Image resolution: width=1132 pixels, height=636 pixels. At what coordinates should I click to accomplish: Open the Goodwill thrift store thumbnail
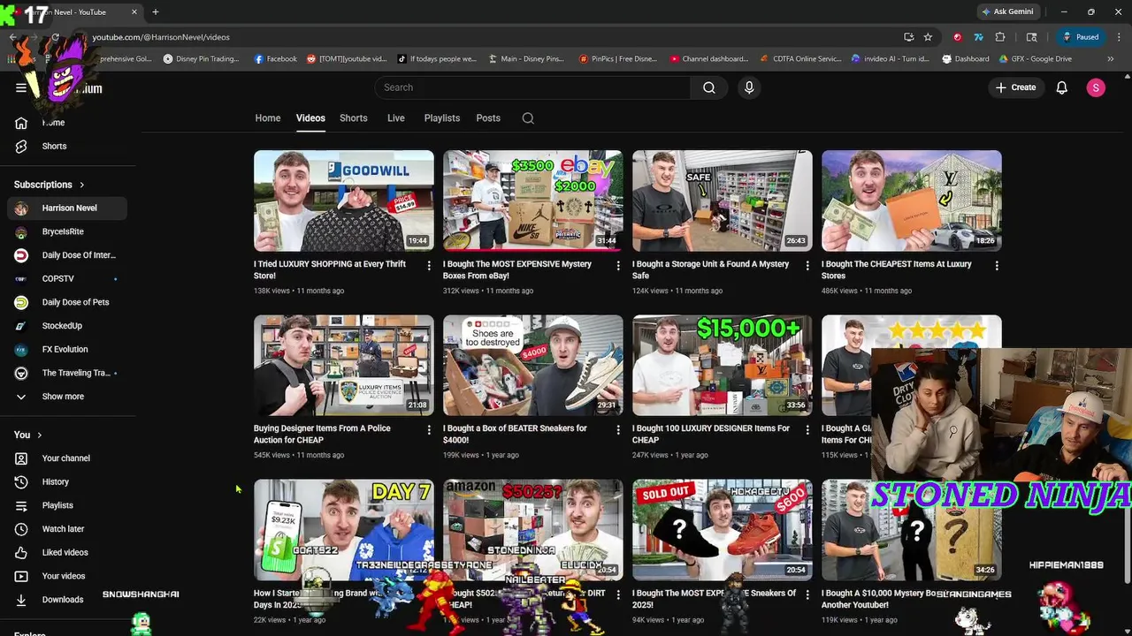pyautogui.click(x=344, y=201)
